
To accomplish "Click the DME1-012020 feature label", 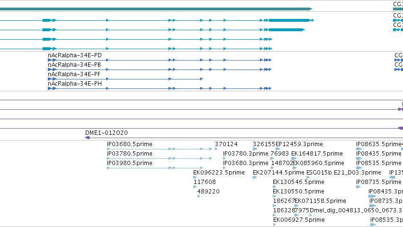I will (x=107, y=133).
